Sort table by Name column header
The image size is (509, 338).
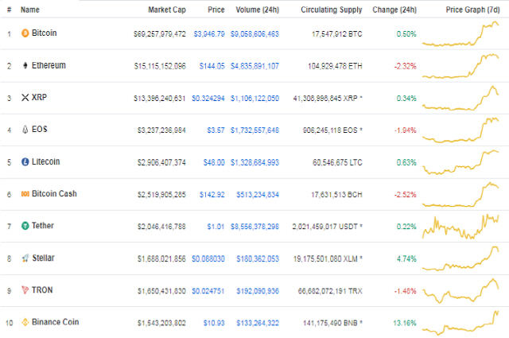click(30, 10)
